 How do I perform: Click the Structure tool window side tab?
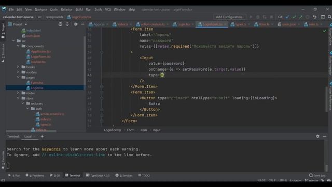pos(3,53)
